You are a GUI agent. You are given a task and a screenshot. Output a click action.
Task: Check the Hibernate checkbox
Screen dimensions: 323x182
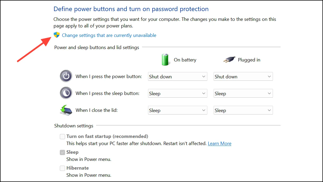pyautogui.click(x=62, y=168)
